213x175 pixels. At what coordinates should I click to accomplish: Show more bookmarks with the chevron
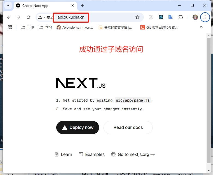[x=201, y=27]
